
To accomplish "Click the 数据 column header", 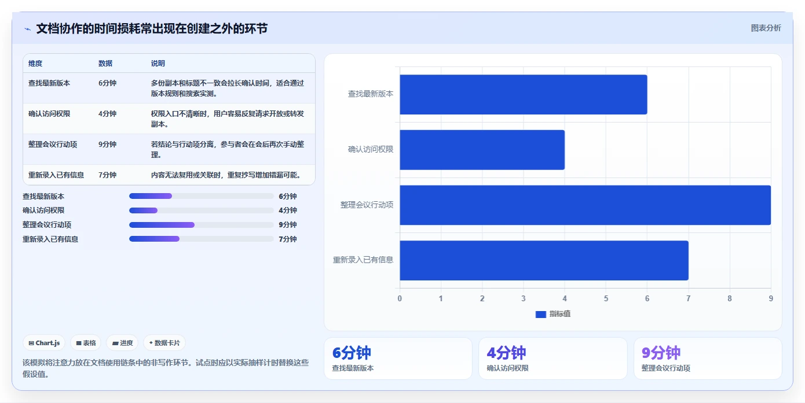I will pyautogui.click(x=105, y=64).
